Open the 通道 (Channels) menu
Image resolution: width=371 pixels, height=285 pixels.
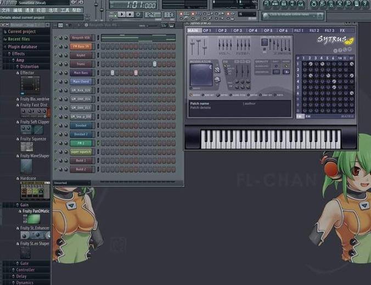click(29, 10)
